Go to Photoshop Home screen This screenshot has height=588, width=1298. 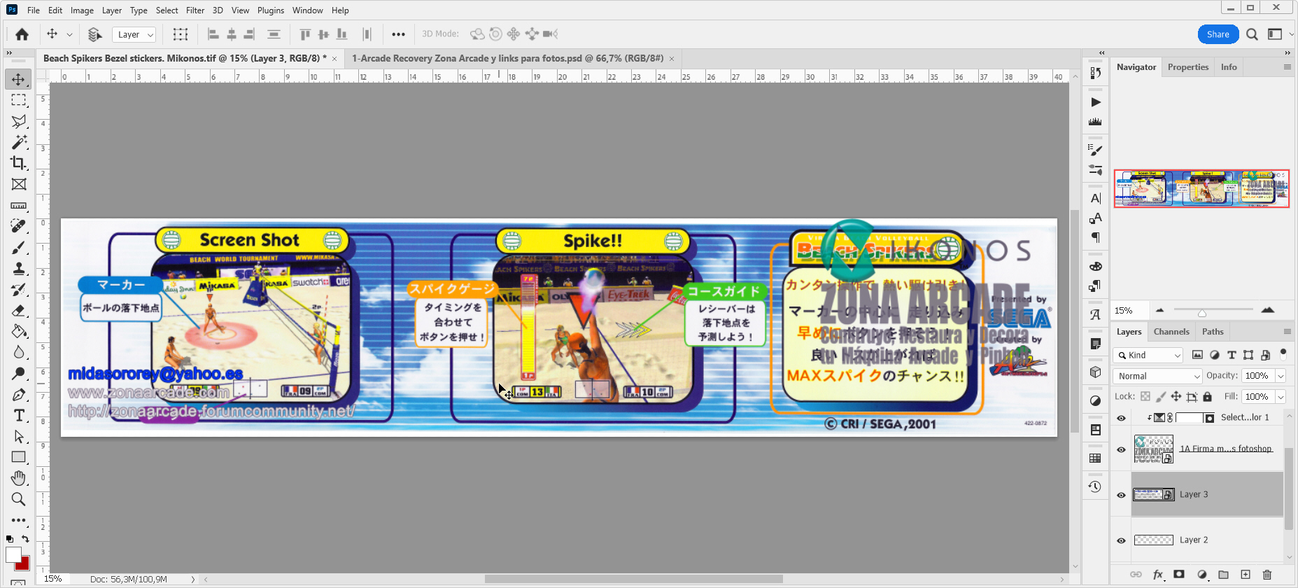(x=22, y=34)
